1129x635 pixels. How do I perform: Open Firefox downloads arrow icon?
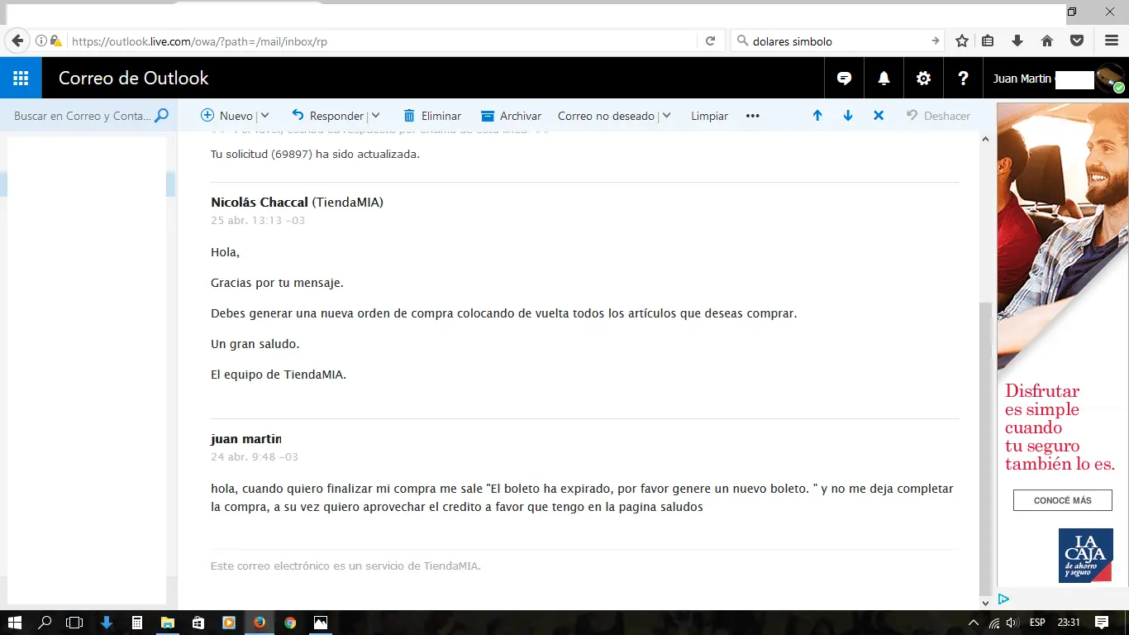pos(1017,41)
